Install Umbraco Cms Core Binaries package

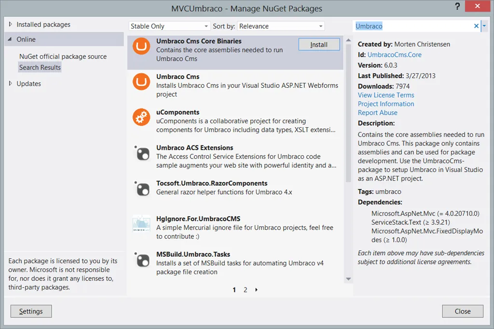[319, 44]
